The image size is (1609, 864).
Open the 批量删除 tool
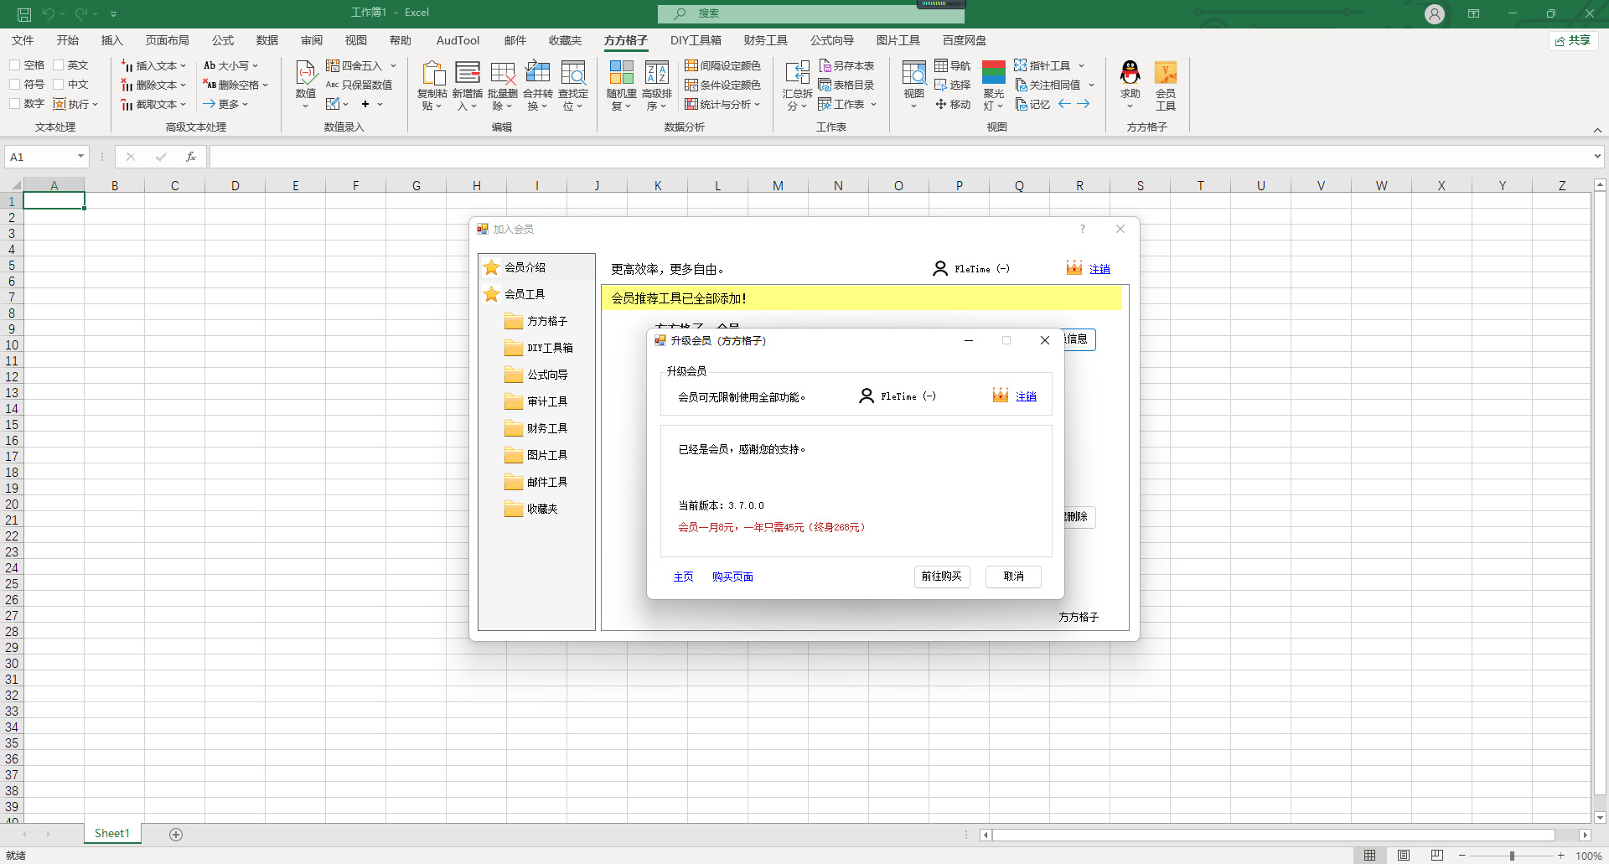[502, 84]
